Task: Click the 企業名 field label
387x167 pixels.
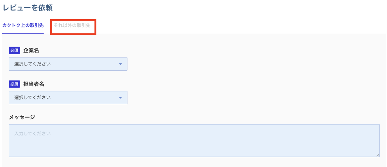Action: [31, 51]
